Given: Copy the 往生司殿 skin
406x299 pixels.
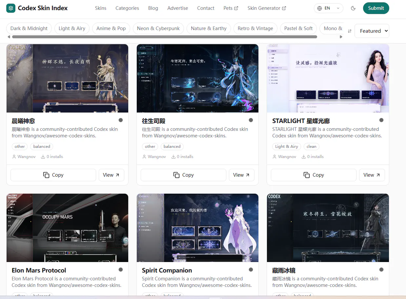Looking at the screenshot, I should [183, 175].
